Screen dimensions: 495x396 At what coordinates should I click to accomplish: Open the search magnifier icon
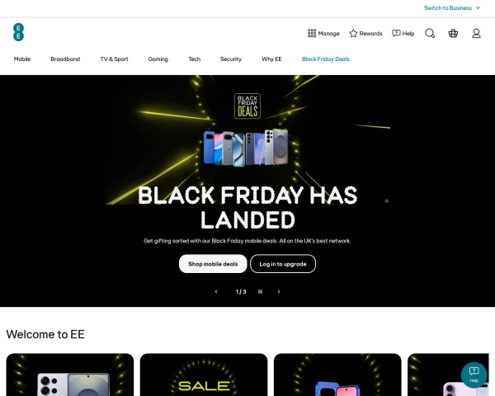point(430,34)
